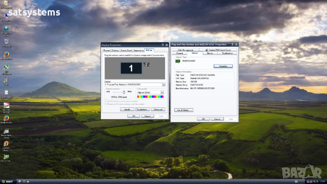Viewport: 327px width, 184px height.
Task: Expand the Display monitor selection dropdown
Action: (x=163, y=85)
